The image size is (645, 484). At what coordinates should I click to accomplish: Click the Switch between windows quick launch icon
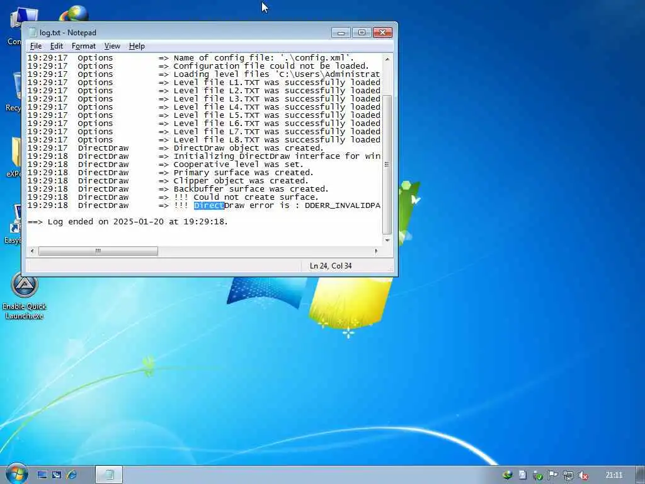tap(56, 475)
